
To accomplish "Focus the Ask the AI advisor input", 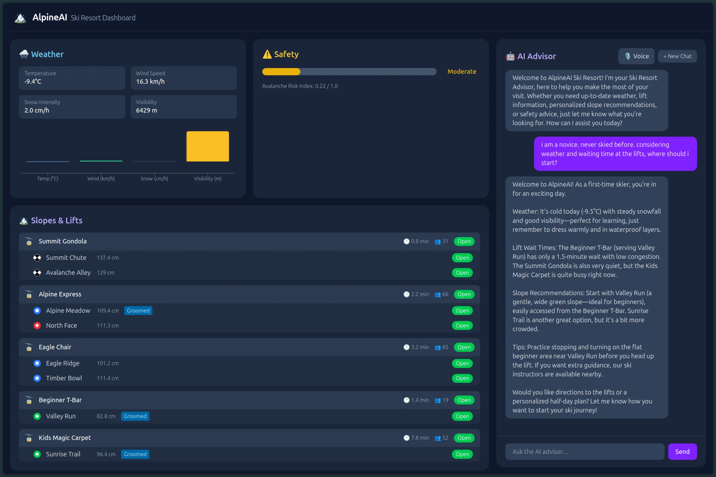I will pos(585,452).
